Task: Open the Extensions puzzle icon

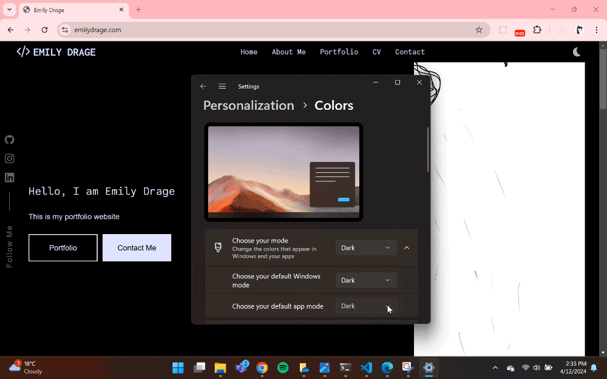Action: click(537, 30)
